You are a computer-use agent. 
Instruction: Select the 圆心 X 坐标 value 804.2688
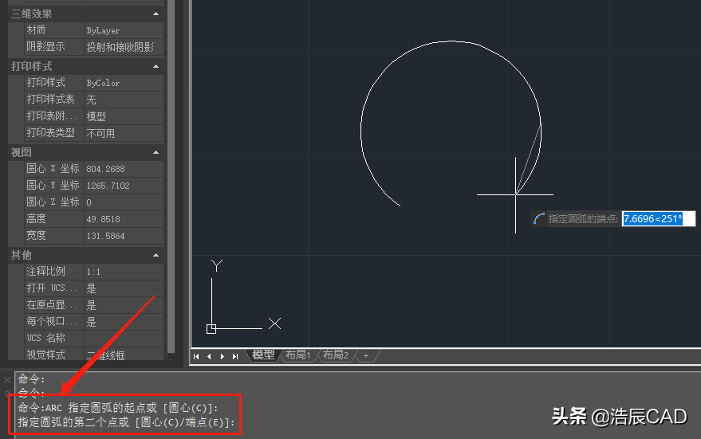tap(124, 169)
